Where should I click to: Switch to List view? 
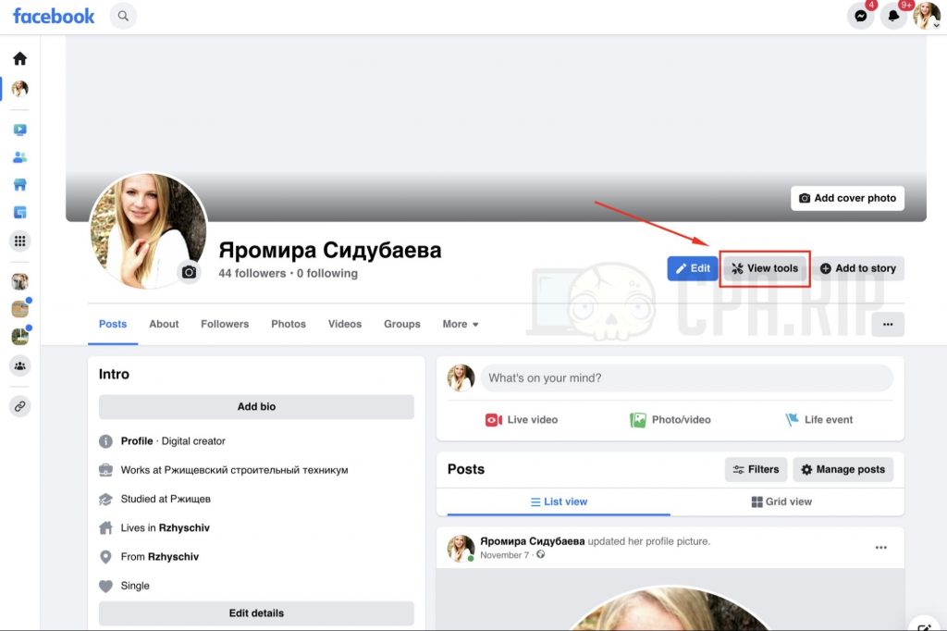(559, 501)
